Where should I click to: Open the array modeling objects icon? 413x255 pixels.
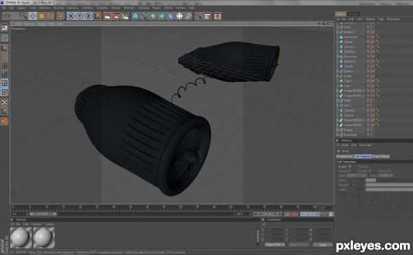pyautogui.click(x=162, y=16)
